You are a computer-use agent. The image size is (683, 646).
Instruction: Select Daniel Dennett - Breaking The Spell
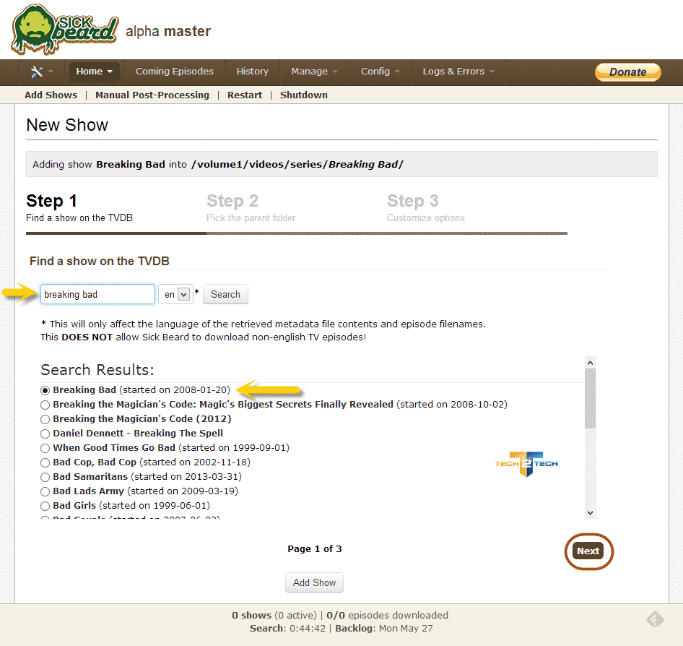(x=45, y=434)
